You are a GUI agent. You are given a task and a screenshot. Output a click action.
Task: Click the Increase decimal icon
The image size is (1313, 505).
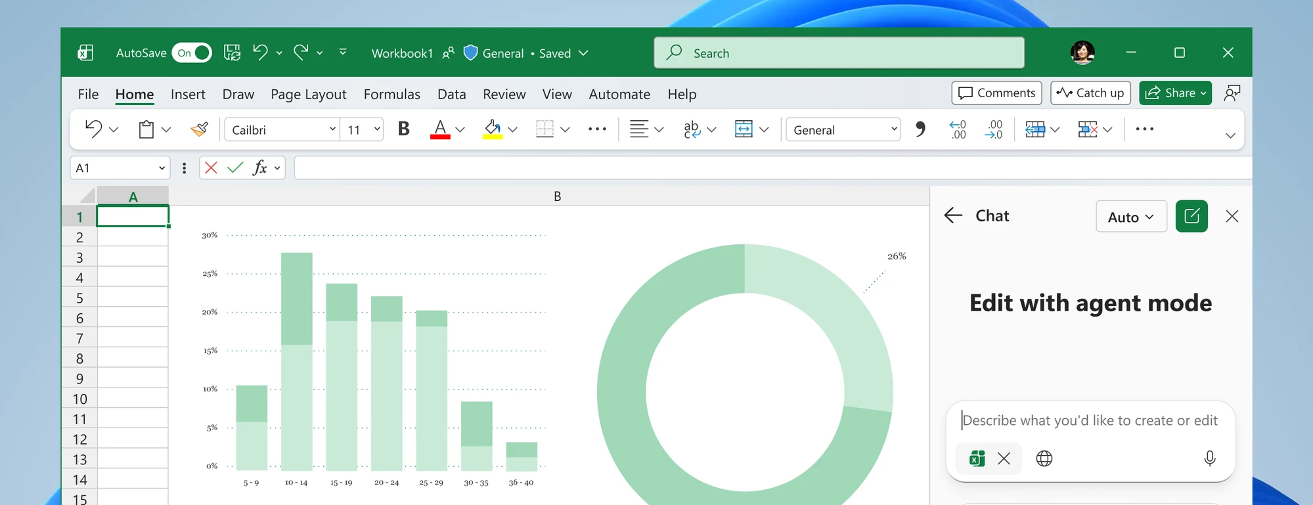[x=958, y=129]
